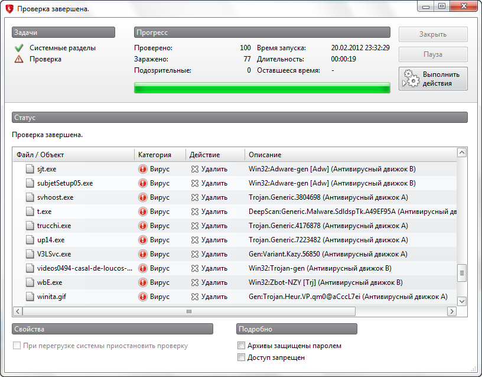
Task: Open the Удалить action dropdown for winita.gif
Action: point(209,296)
